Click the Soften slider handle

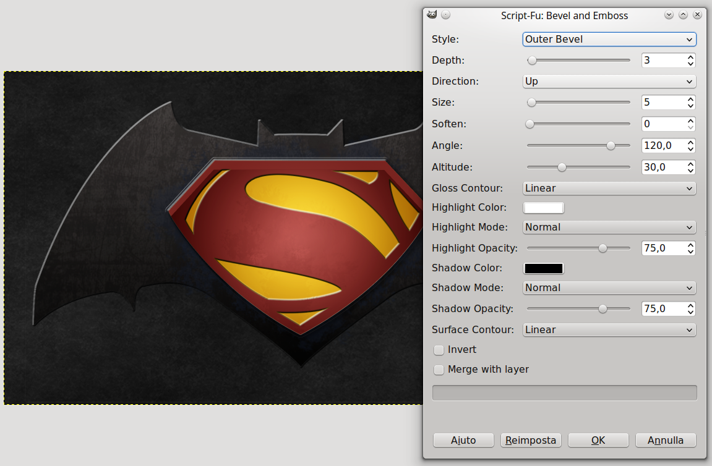click(530, 124)
